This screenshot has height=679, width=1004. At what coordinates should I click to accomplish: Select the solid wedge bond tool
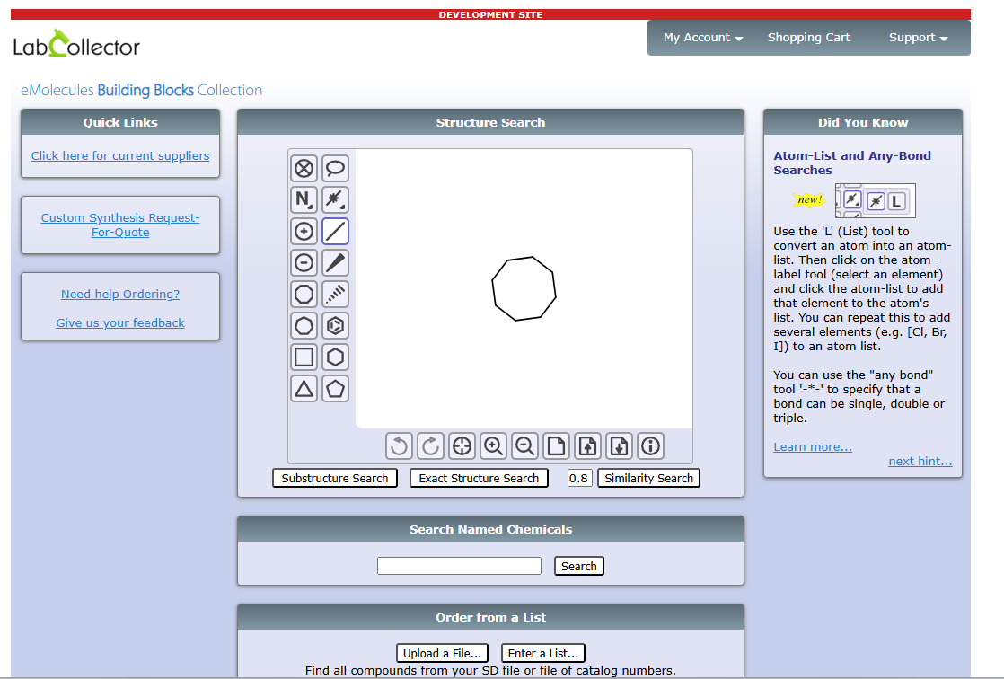click(336, 262)
